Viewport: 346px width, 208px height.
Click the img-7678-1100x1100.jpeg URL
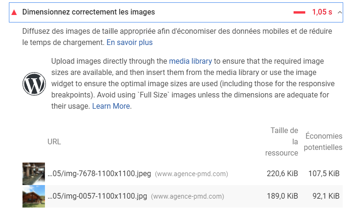tap(99, 173)
